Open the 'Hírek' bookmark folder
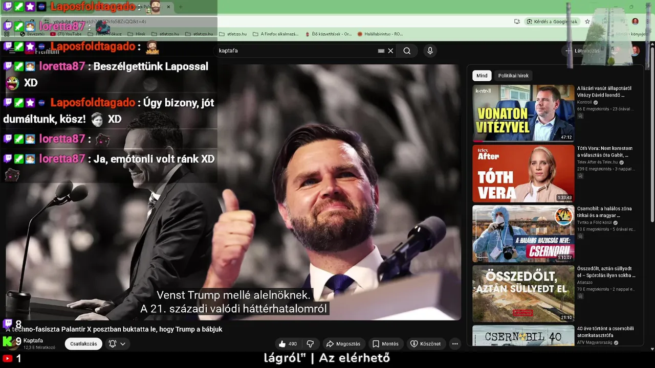This screenshot has height=368, width=655. (136, 34)
